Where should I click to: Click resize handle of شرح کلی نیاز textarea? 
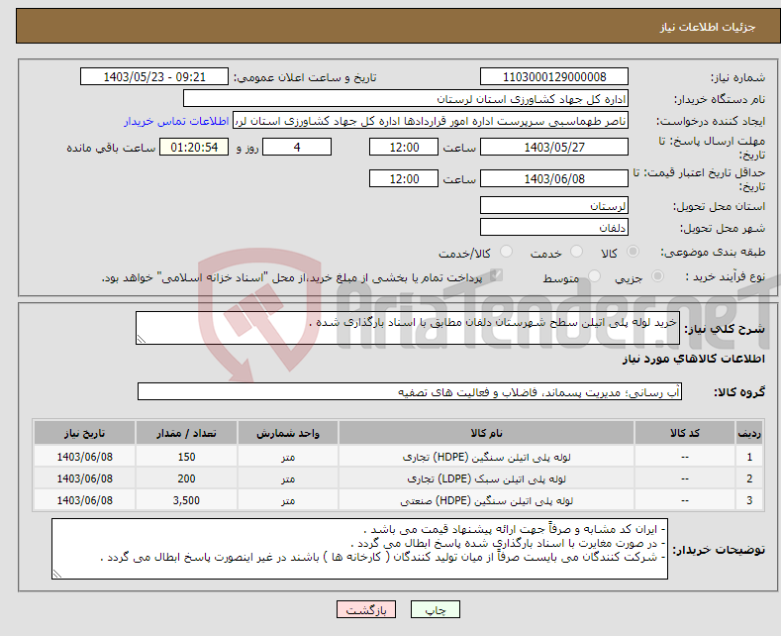142,340
